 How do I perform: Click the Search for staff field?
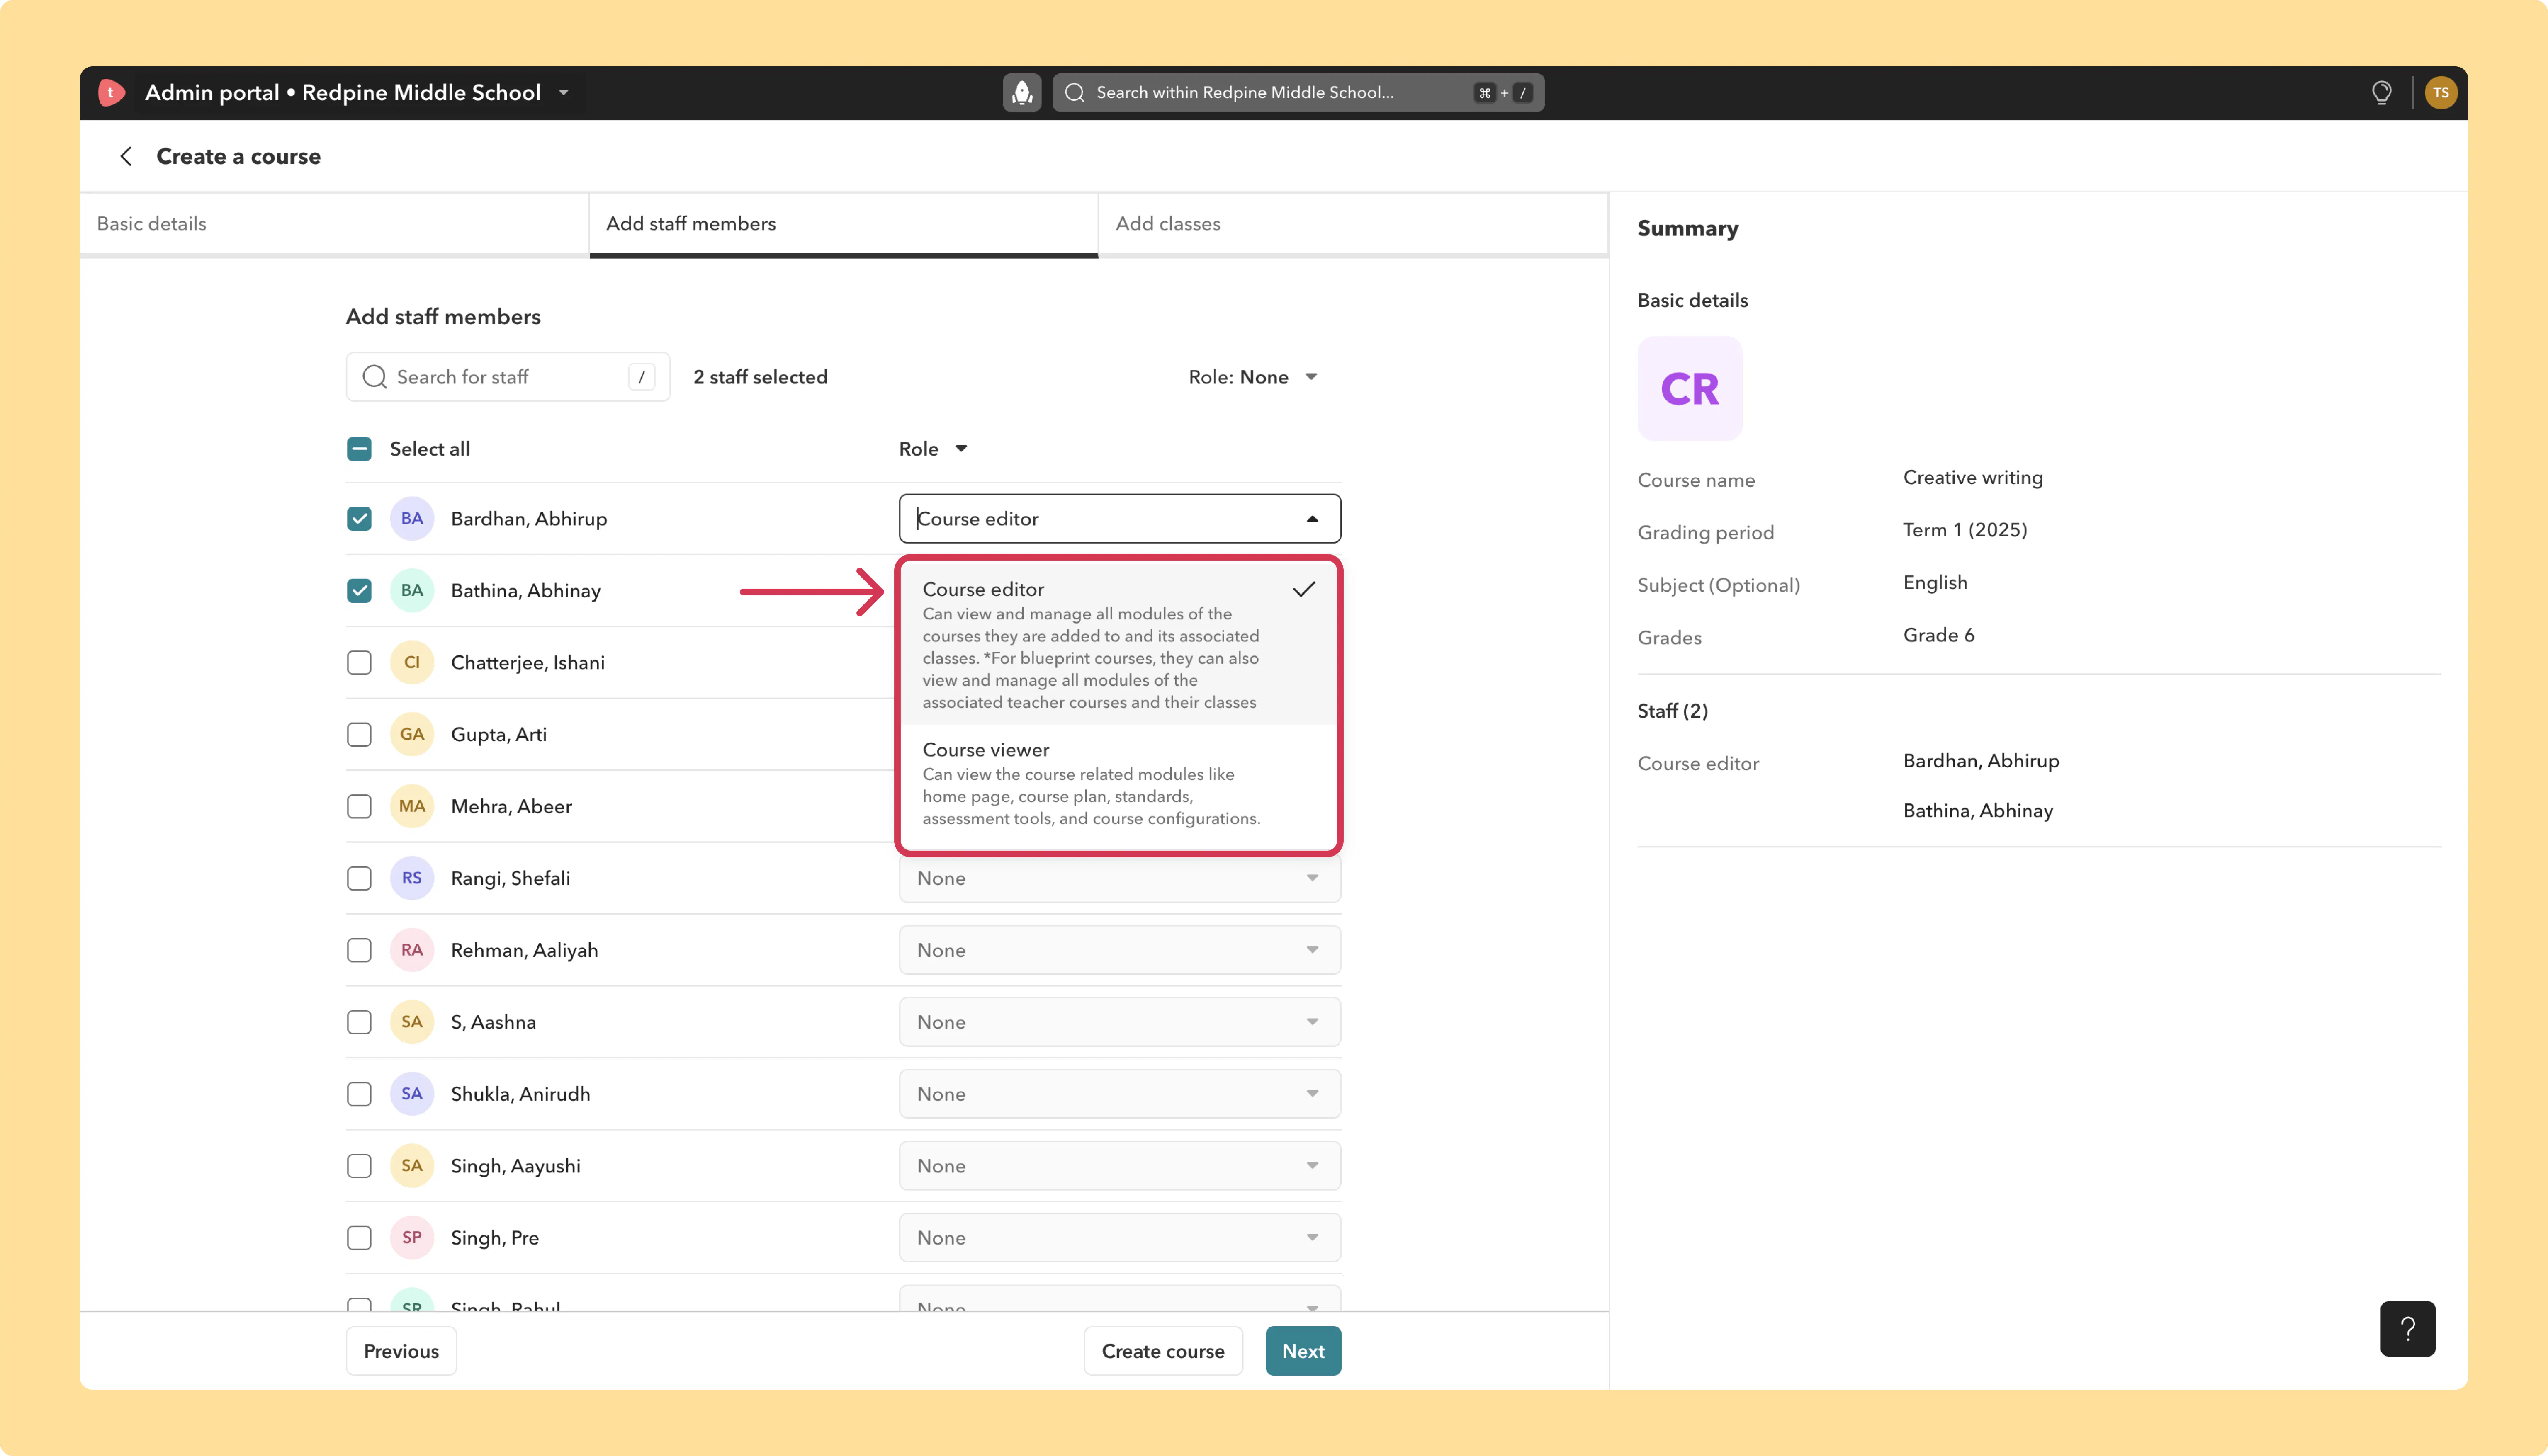pos(508,377)
